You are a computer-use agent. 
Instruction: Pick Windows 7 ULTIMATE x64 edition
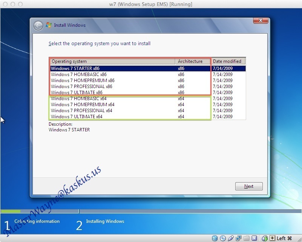[x=77, y=117]
